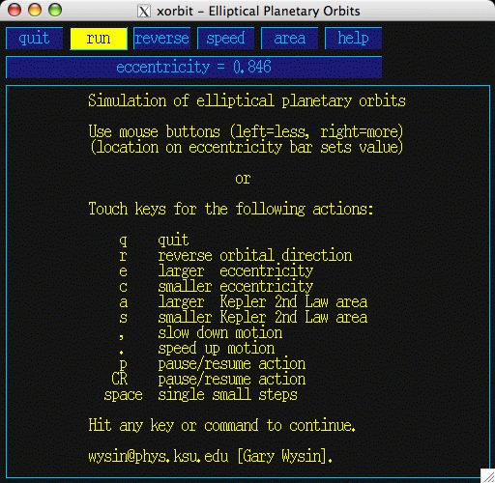Click the word eccentricity on the blue bar
Image resolution: width=495 pixels, height=483 pixels.
pyautogui.click(x=163, y=67)
